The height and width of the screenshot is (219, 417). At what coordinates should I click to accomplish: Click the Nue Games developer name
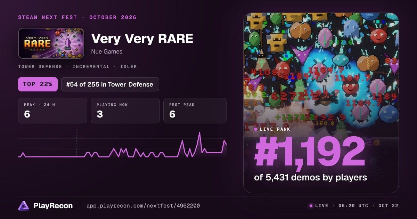click(x=107, y=51)
